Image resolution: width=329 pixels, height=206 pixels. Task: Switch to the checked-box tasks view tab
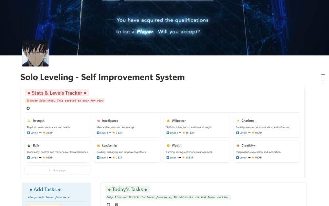117,205
